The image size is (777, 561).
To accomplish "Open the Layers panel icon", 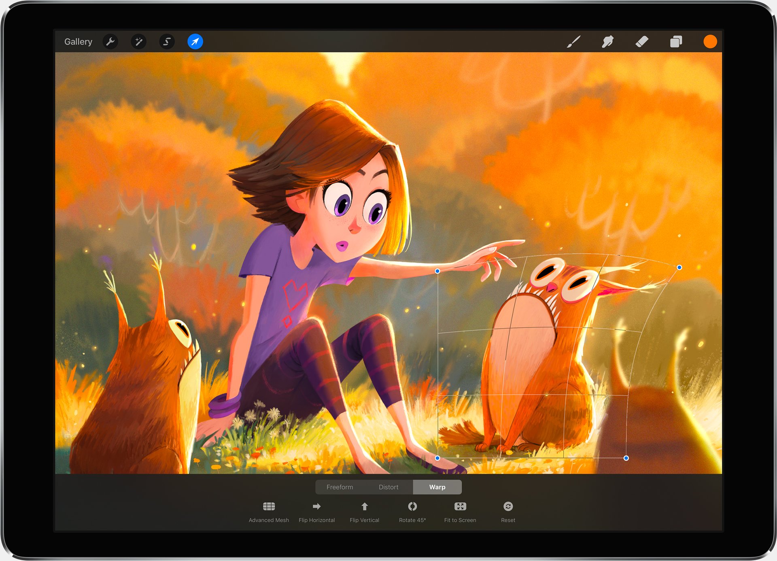I will pos(676,42).
